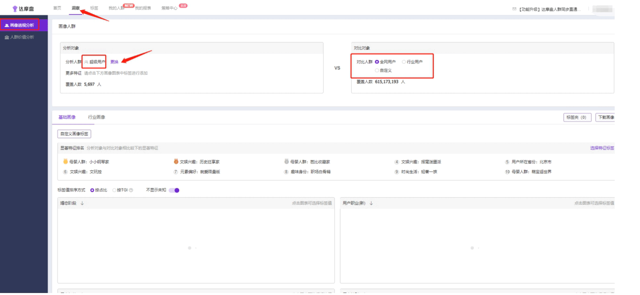Click the sort arrow next to 用户职业(新)

[371, 203]
